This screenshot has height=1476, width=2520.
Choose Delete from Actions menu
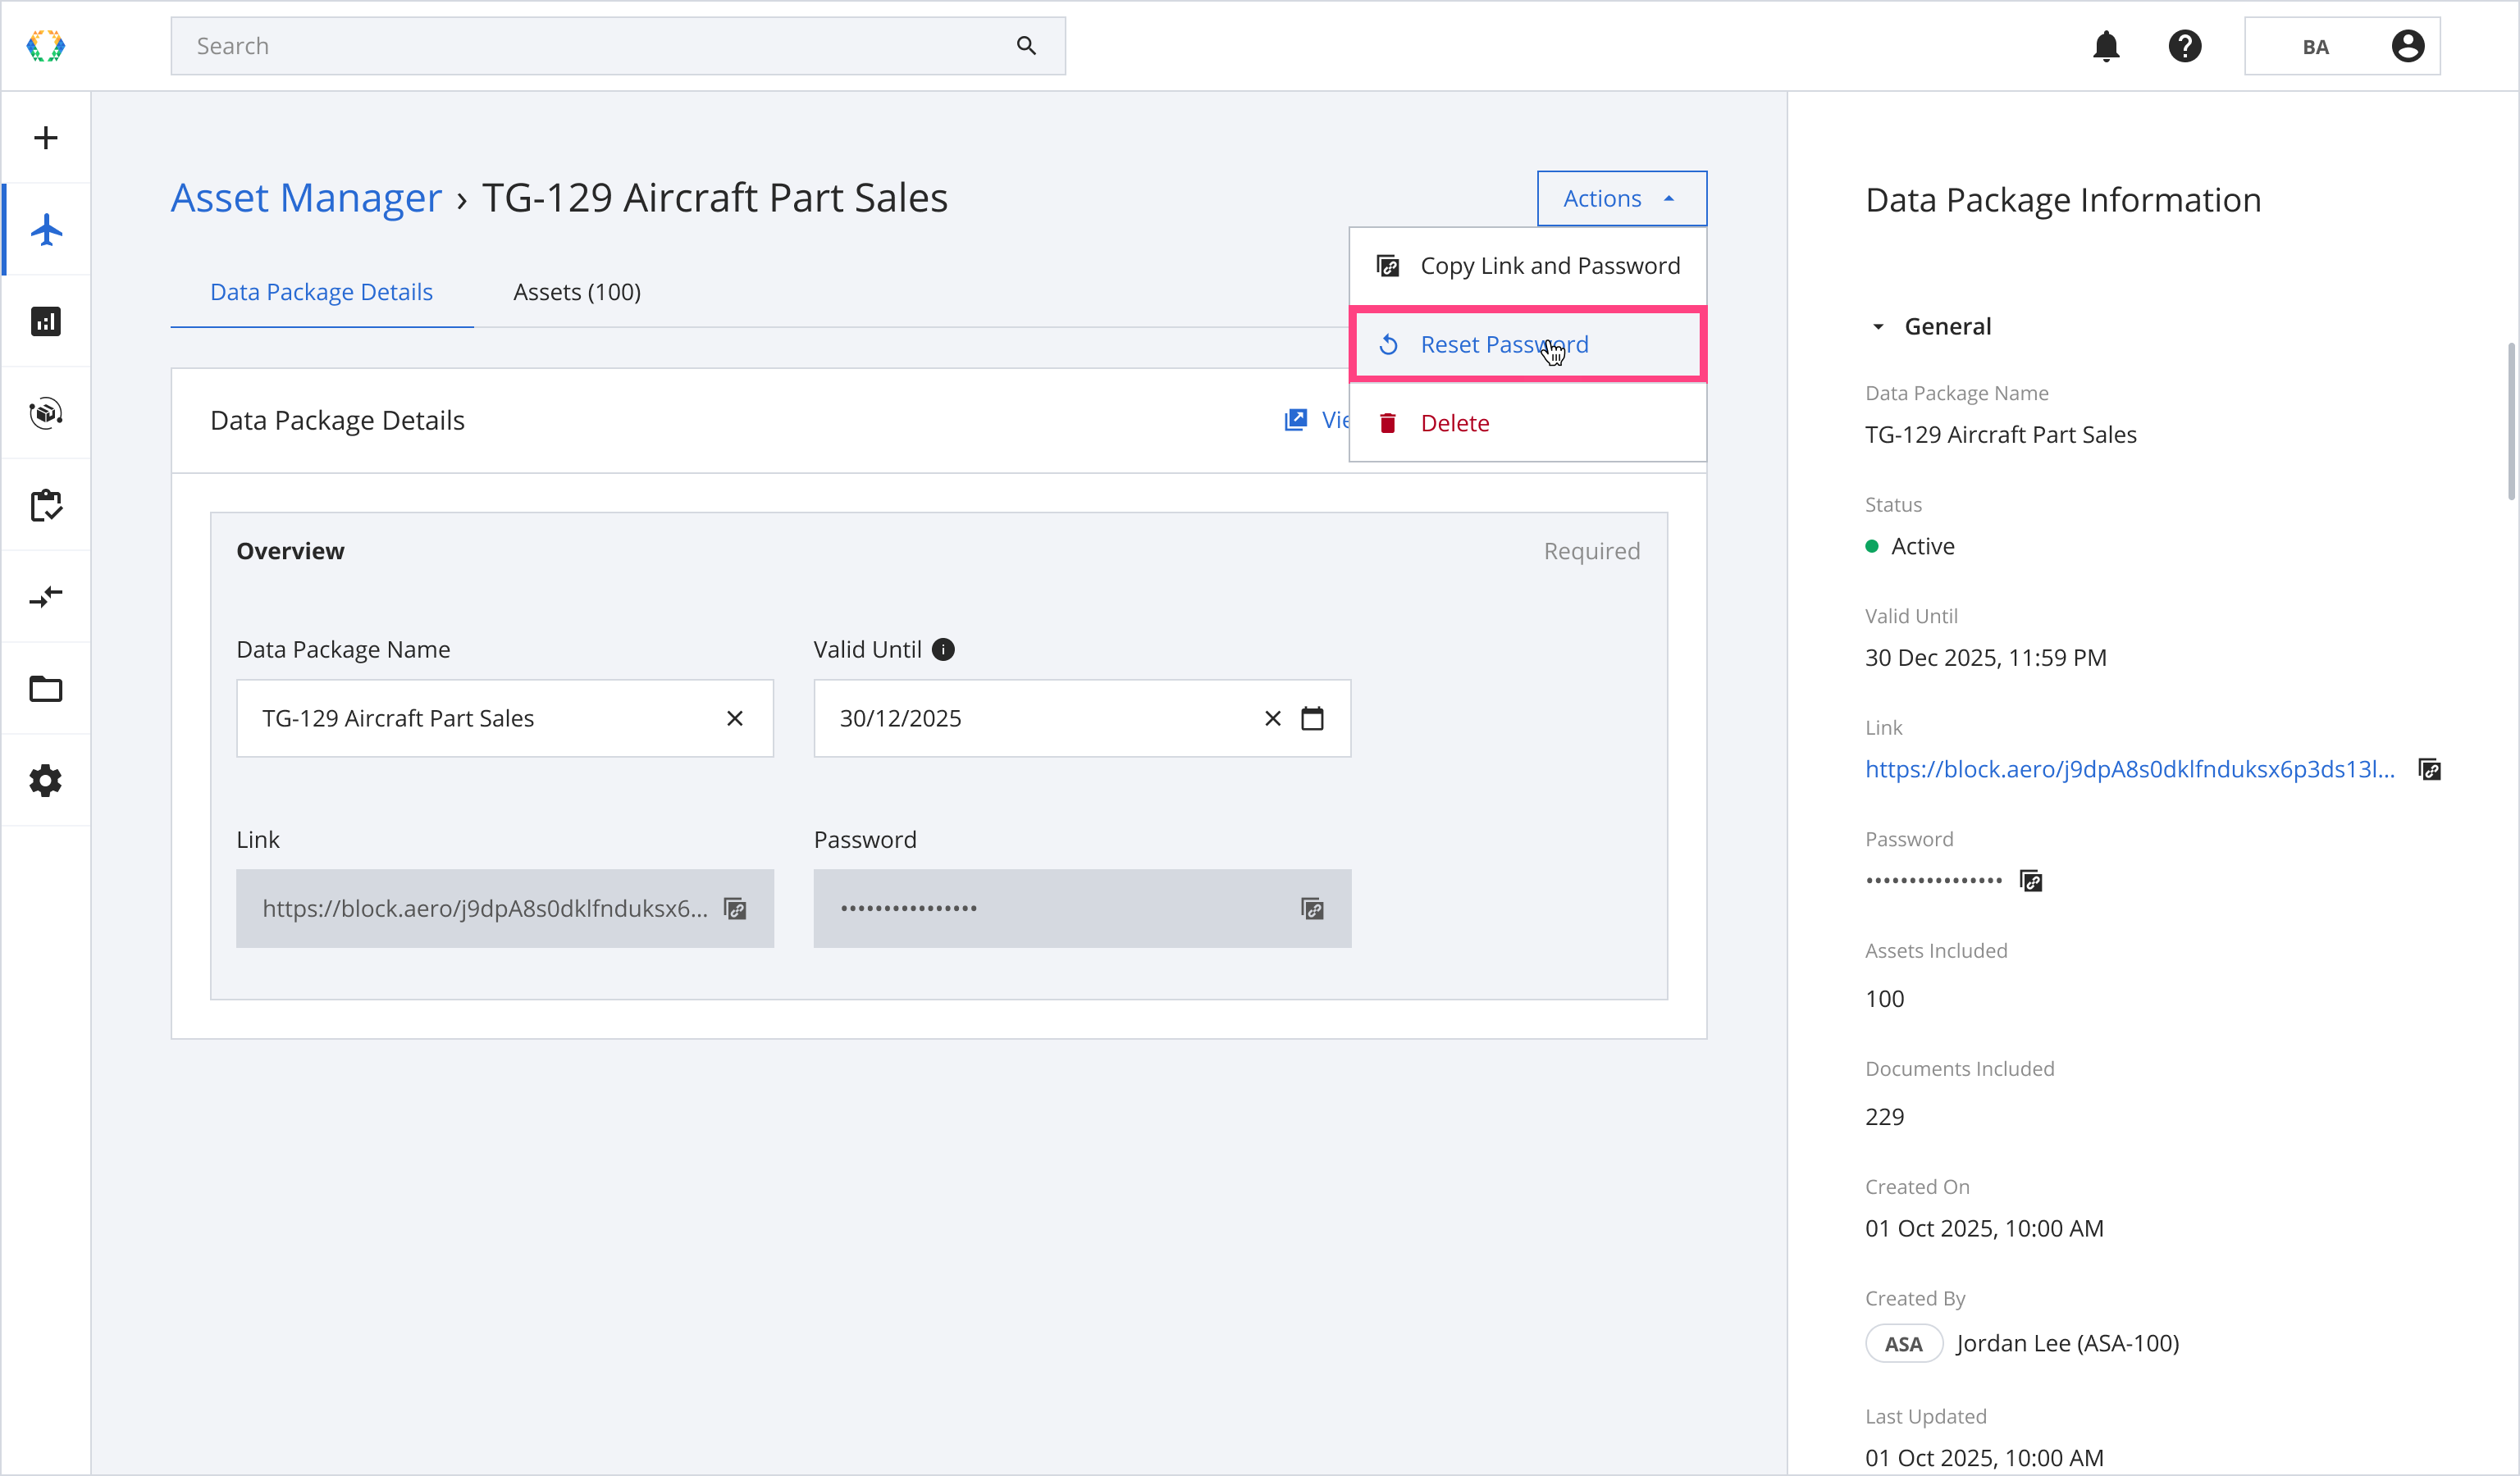1454,423
